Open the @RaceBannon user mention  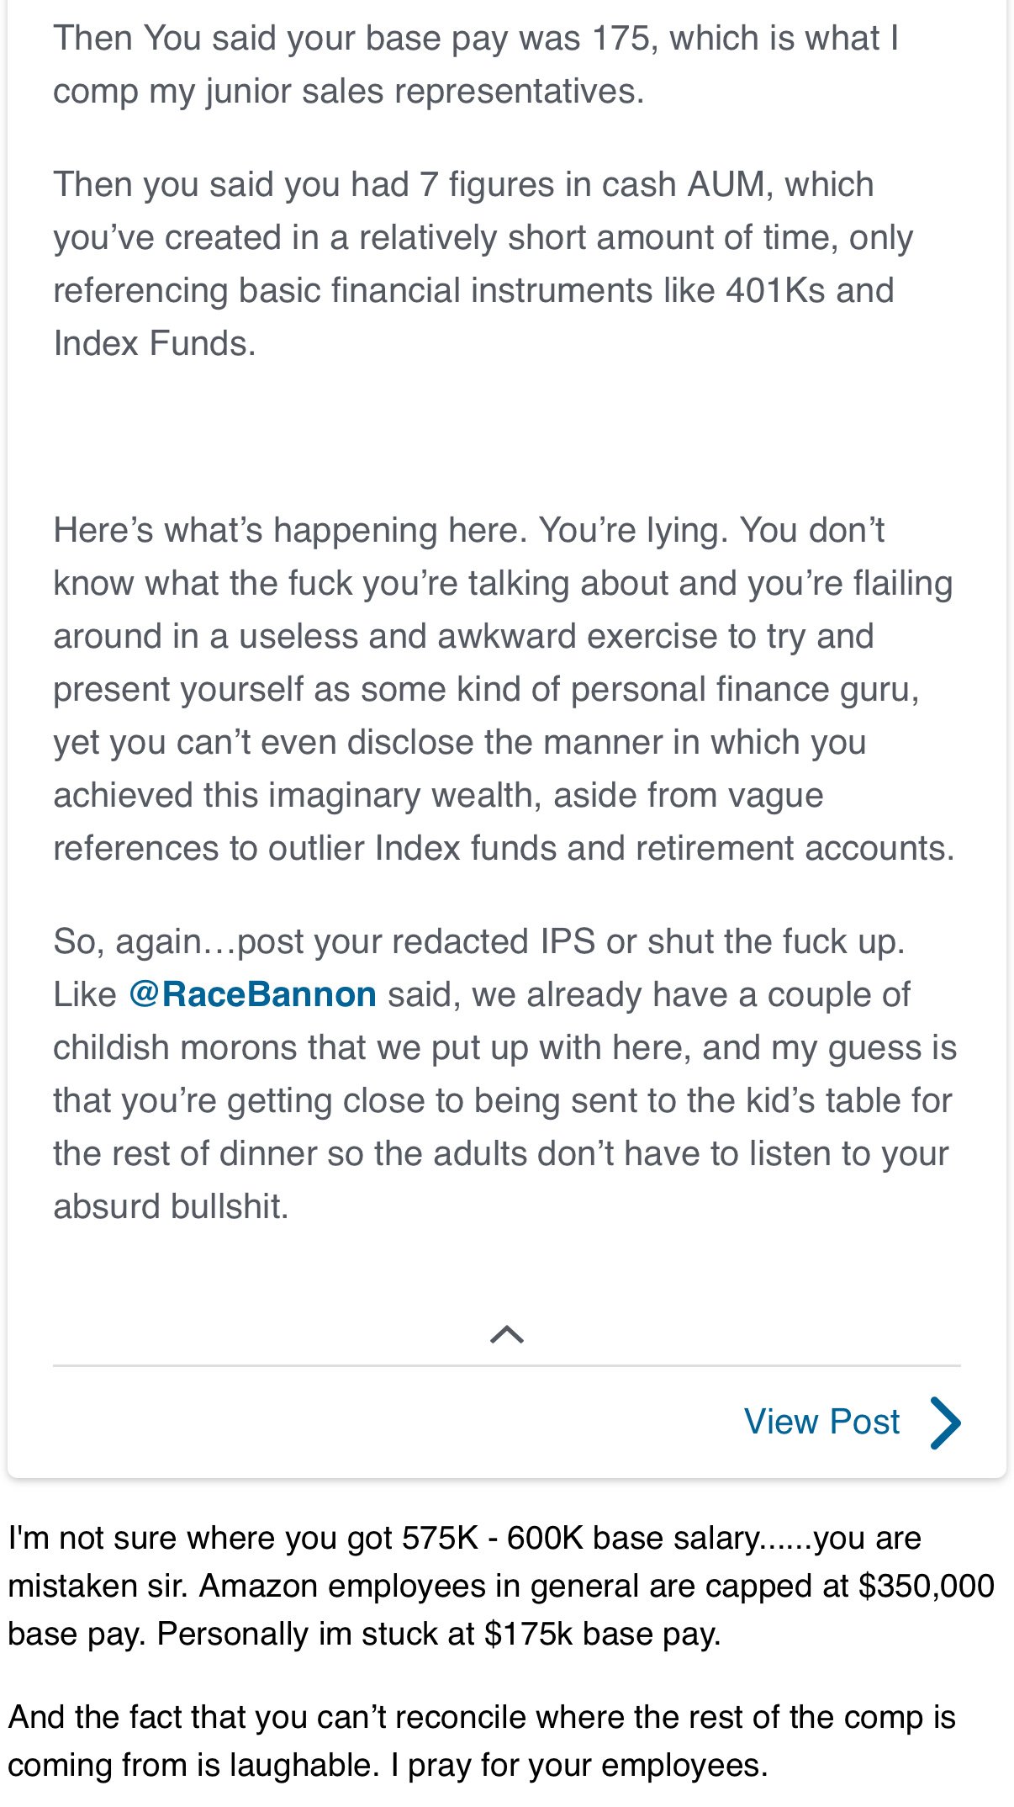[x=252, y=994]
